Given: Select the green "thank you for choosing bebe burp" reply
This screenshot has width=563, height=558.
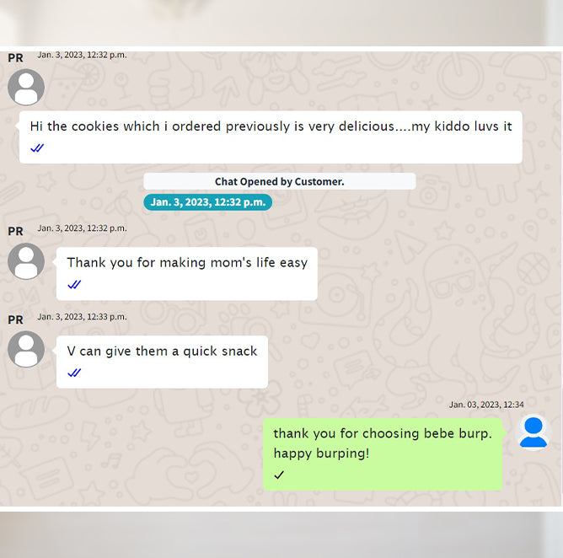Looking at the screenshot, I should (383, 454).
